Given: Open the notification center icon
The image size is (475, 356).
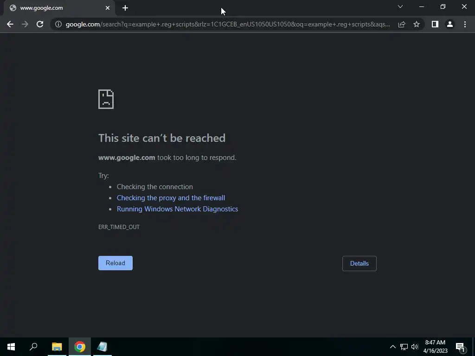Looking at the screenshot, I should point(460,347).
